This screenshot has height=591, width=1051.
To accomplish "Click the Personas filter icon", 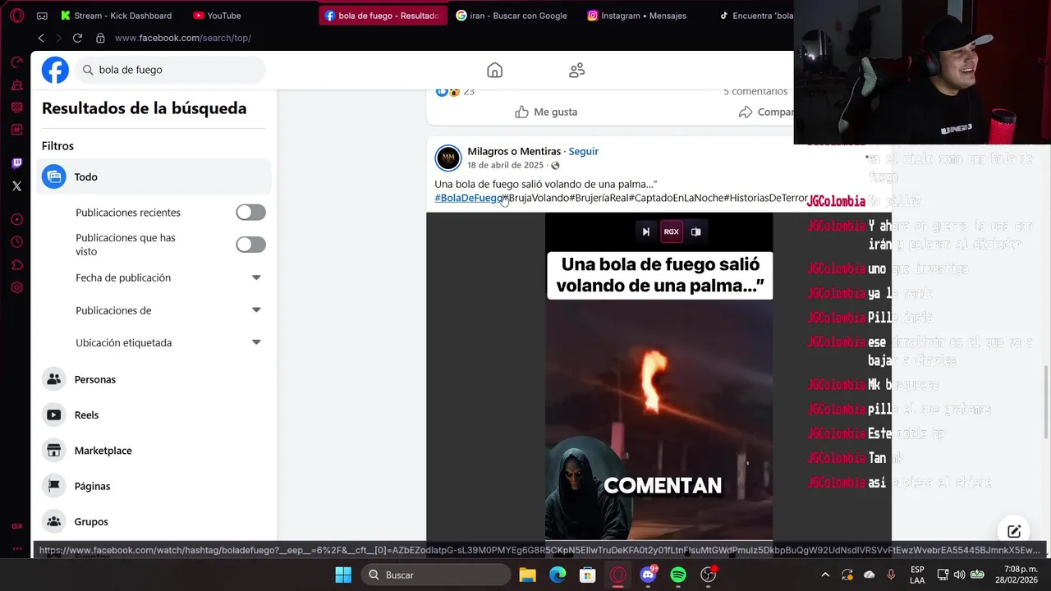I will click(x=54, y=379).
